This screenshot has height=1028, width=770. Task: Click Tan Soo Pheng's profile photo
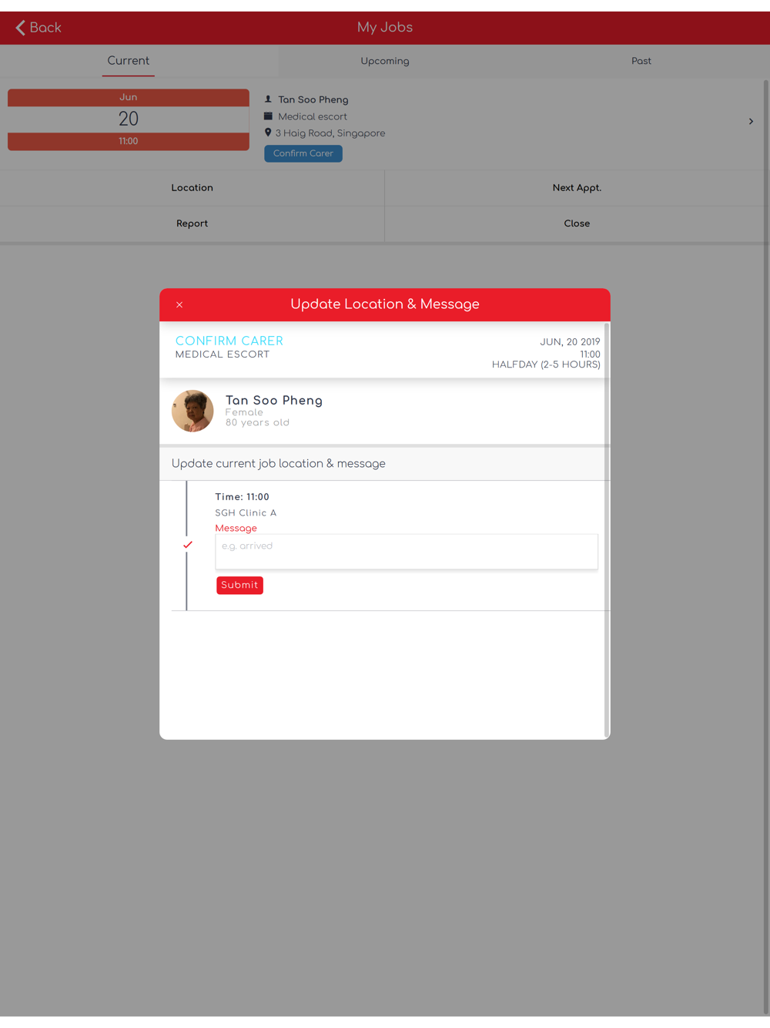(192, 411)
